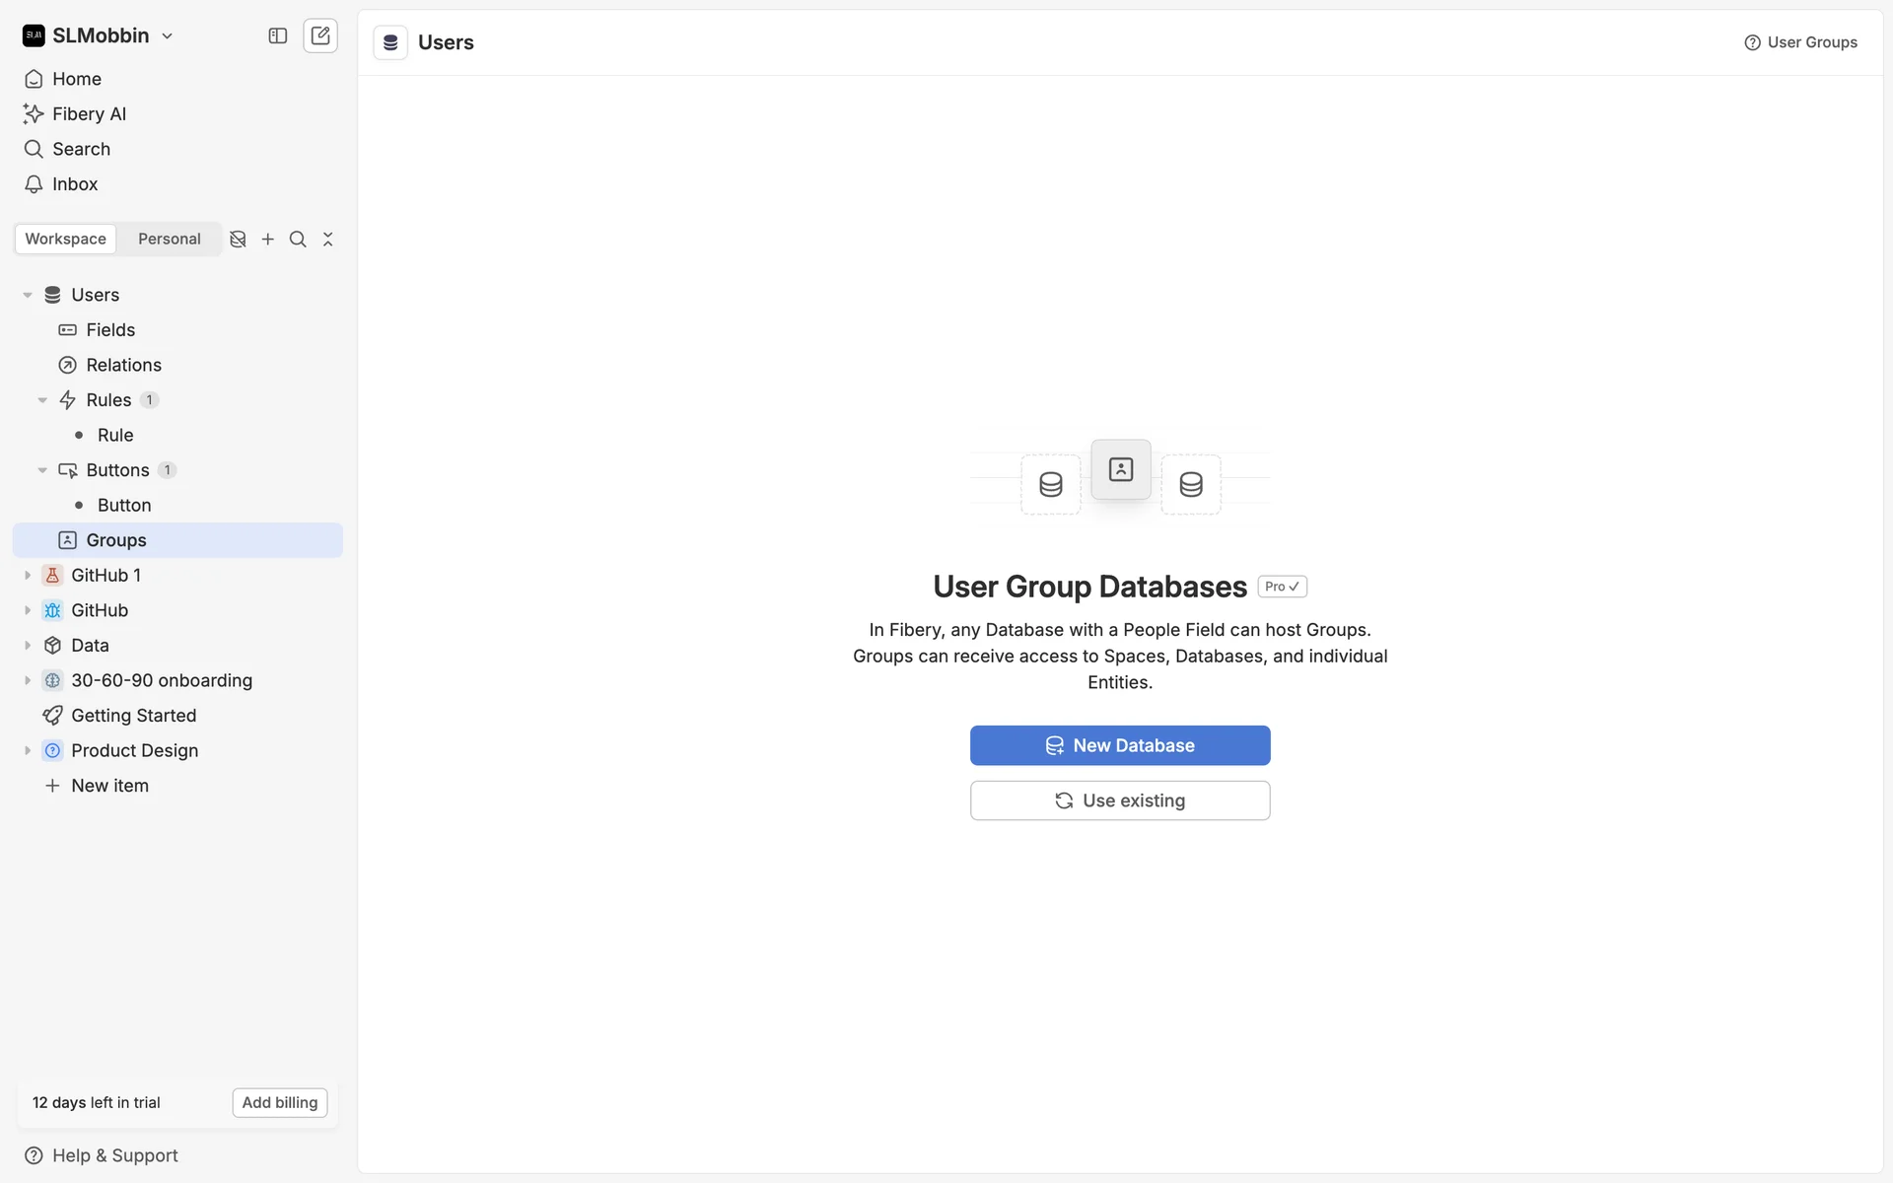
Task: Collapse the Rules section
Action: click(42, 400)
